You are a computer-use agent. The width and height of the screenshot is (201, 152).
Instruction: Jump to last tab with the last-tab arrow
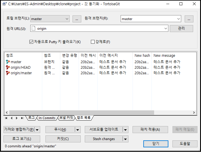pos(22,118)
